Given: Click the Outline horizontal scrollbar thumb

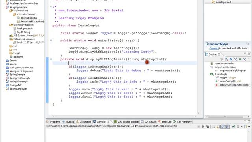Looking at the screenshot, I should (x=225, y=116).
